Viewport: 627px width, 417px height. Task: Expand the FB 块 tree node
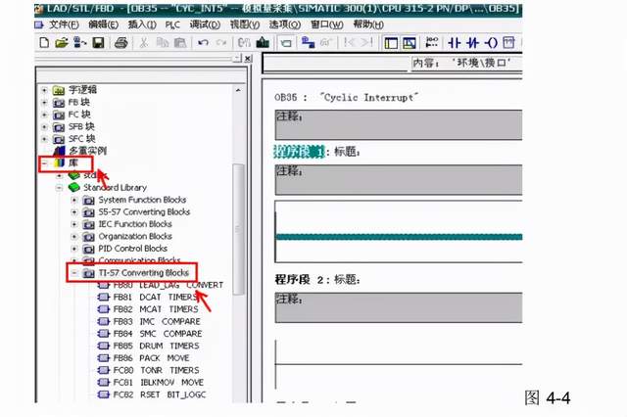[44, 103]
